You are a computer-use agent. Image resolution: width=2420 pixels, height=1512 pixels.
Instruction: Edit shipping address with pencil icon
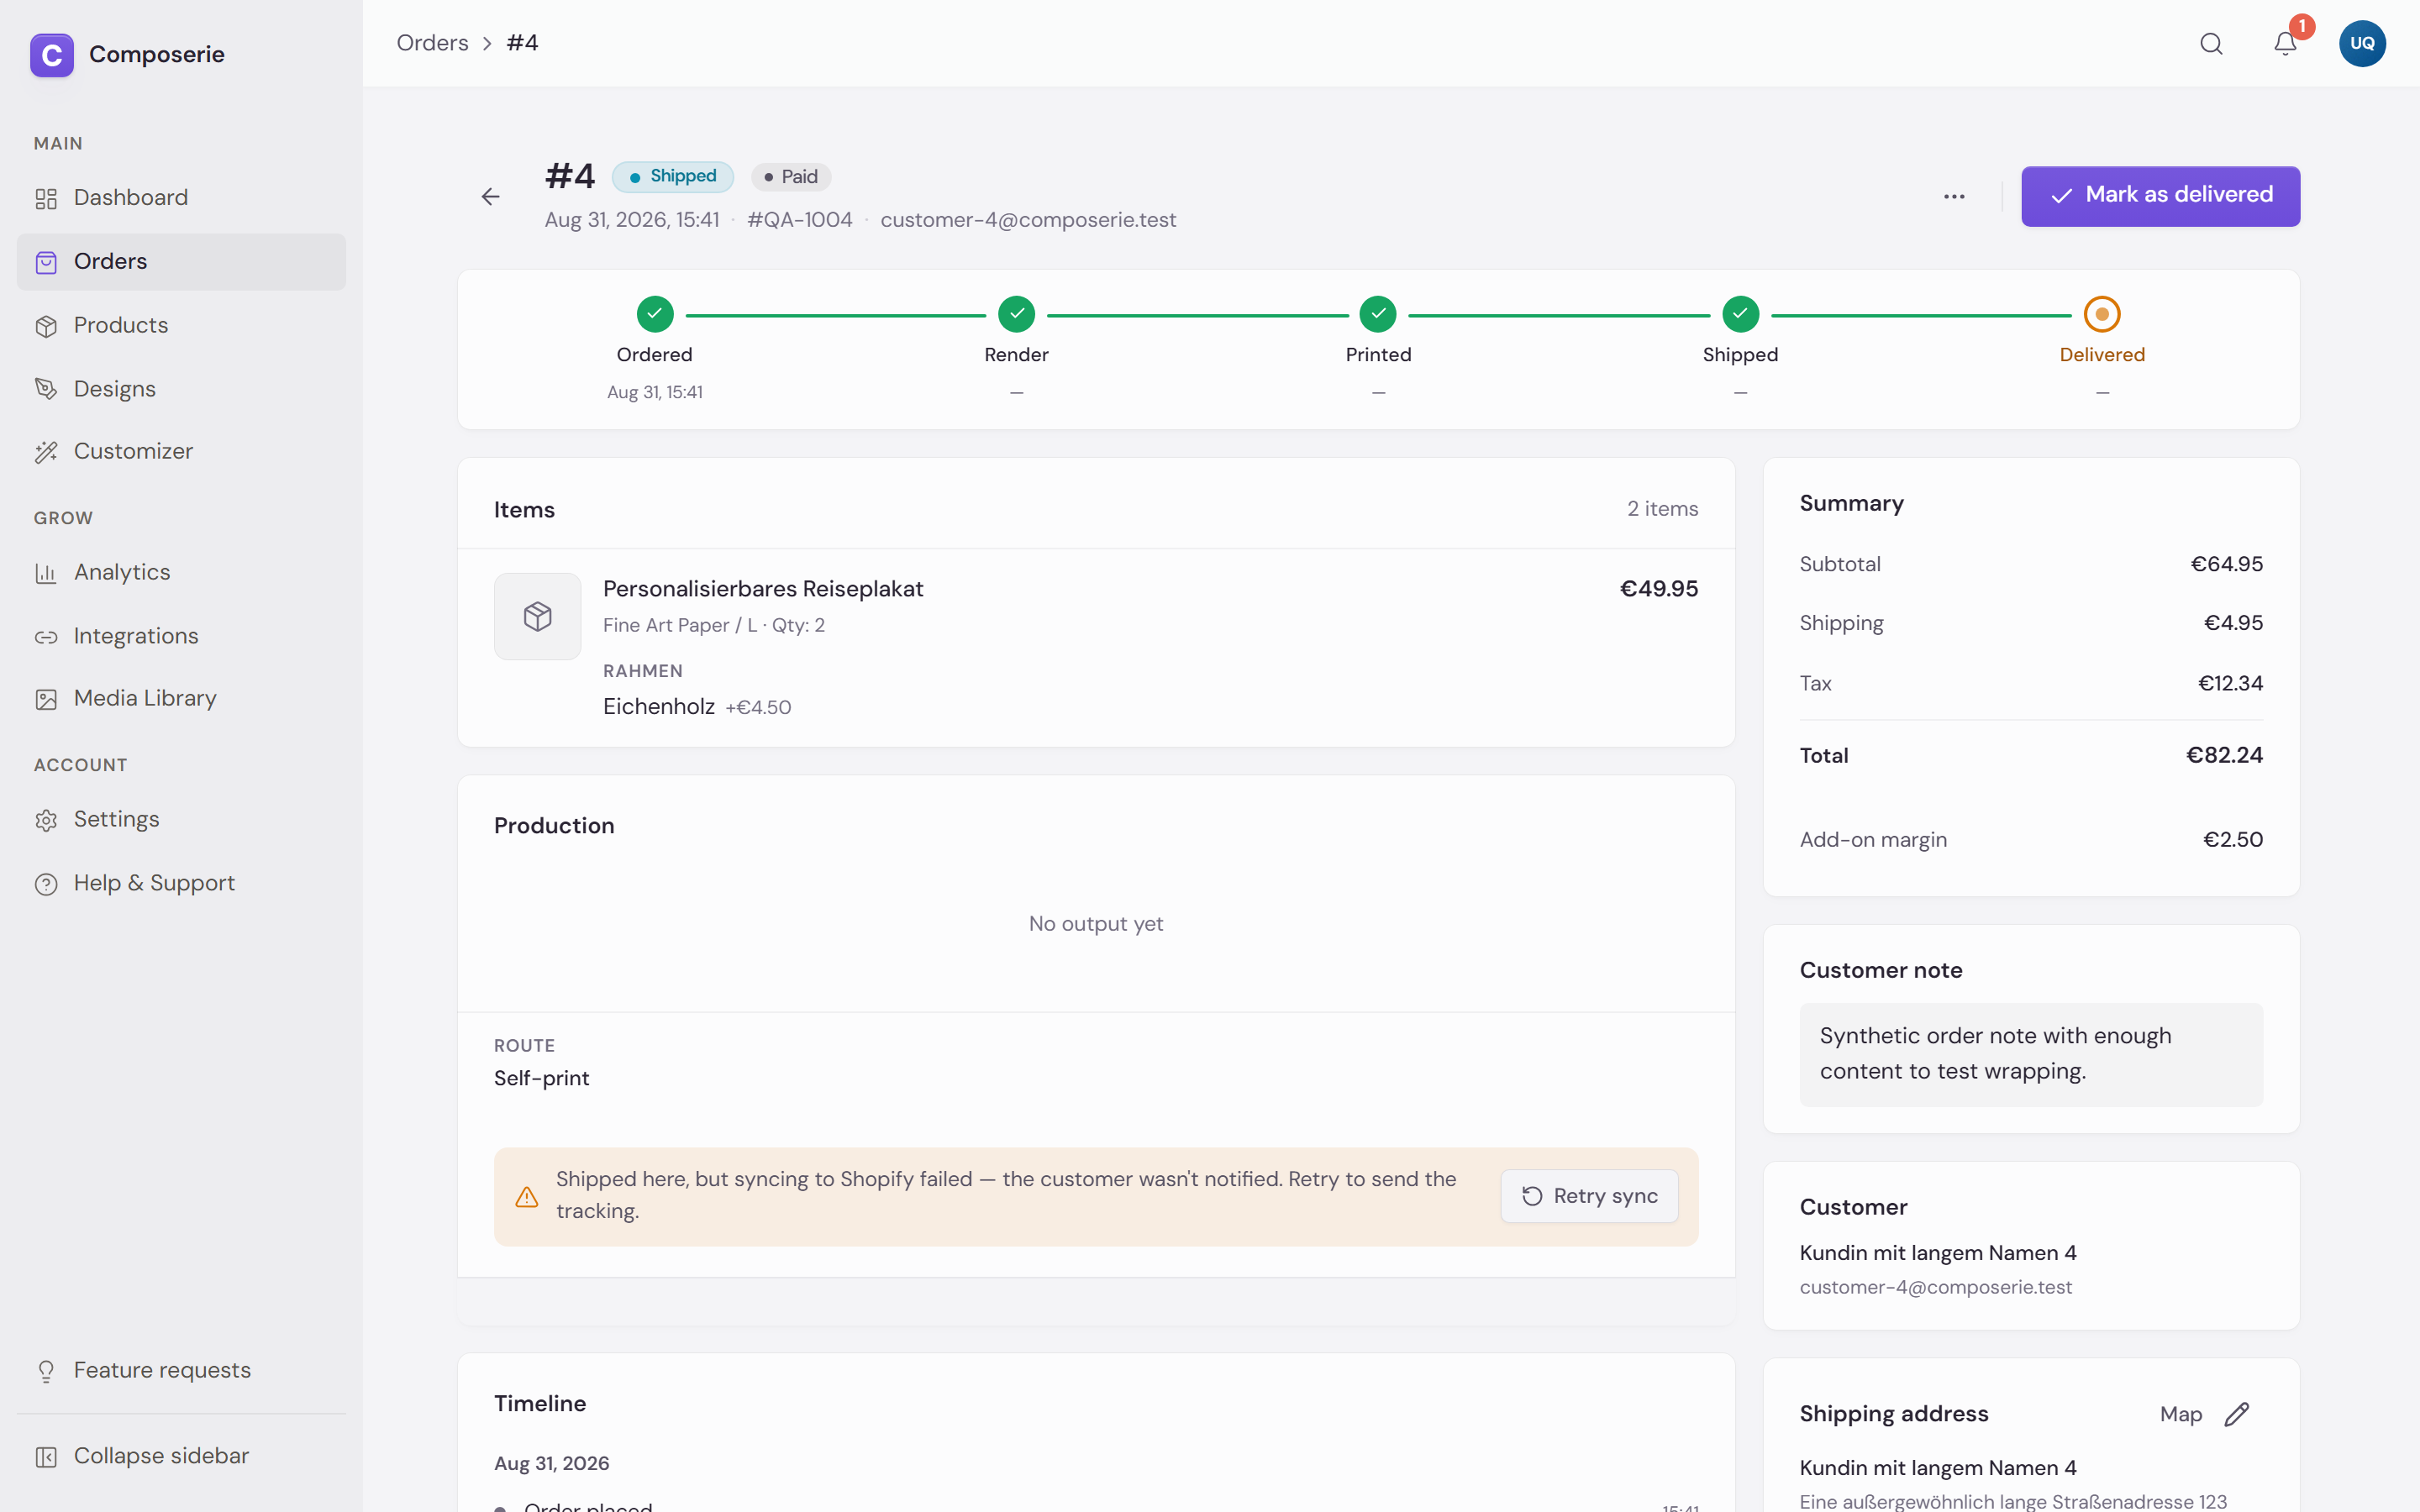point(2236,1413)
